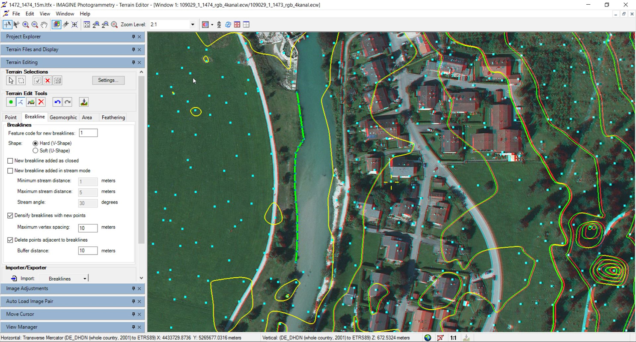
Task: Click the zoom in by 2 icon
Action: tap(96, 24)
